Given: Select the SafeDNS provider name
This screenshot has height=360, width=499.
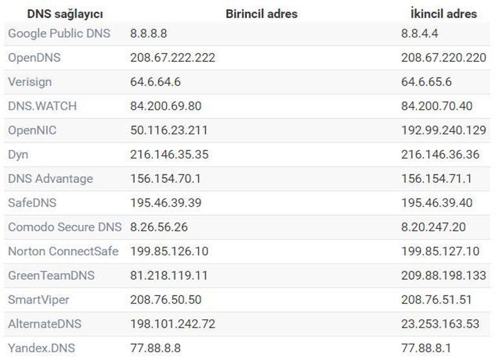Looking at the screenshot, I should 32,203.
